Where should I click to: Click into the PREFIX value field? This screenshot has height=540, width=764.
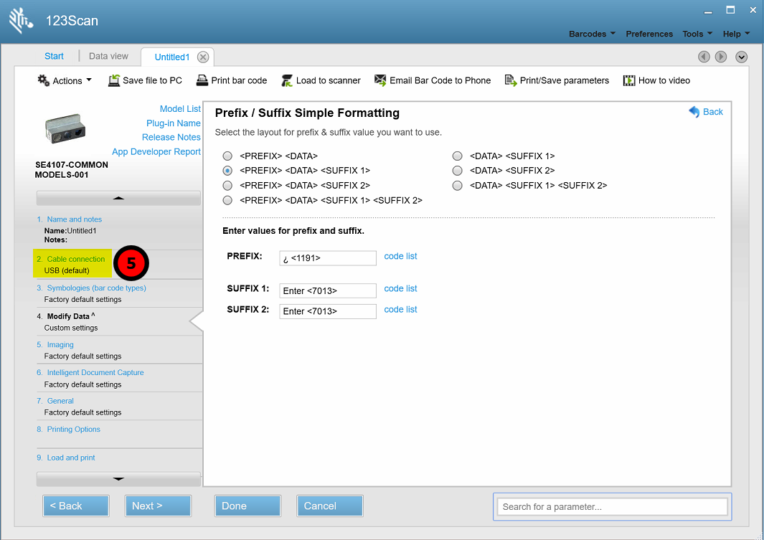[x=328, y=258]
